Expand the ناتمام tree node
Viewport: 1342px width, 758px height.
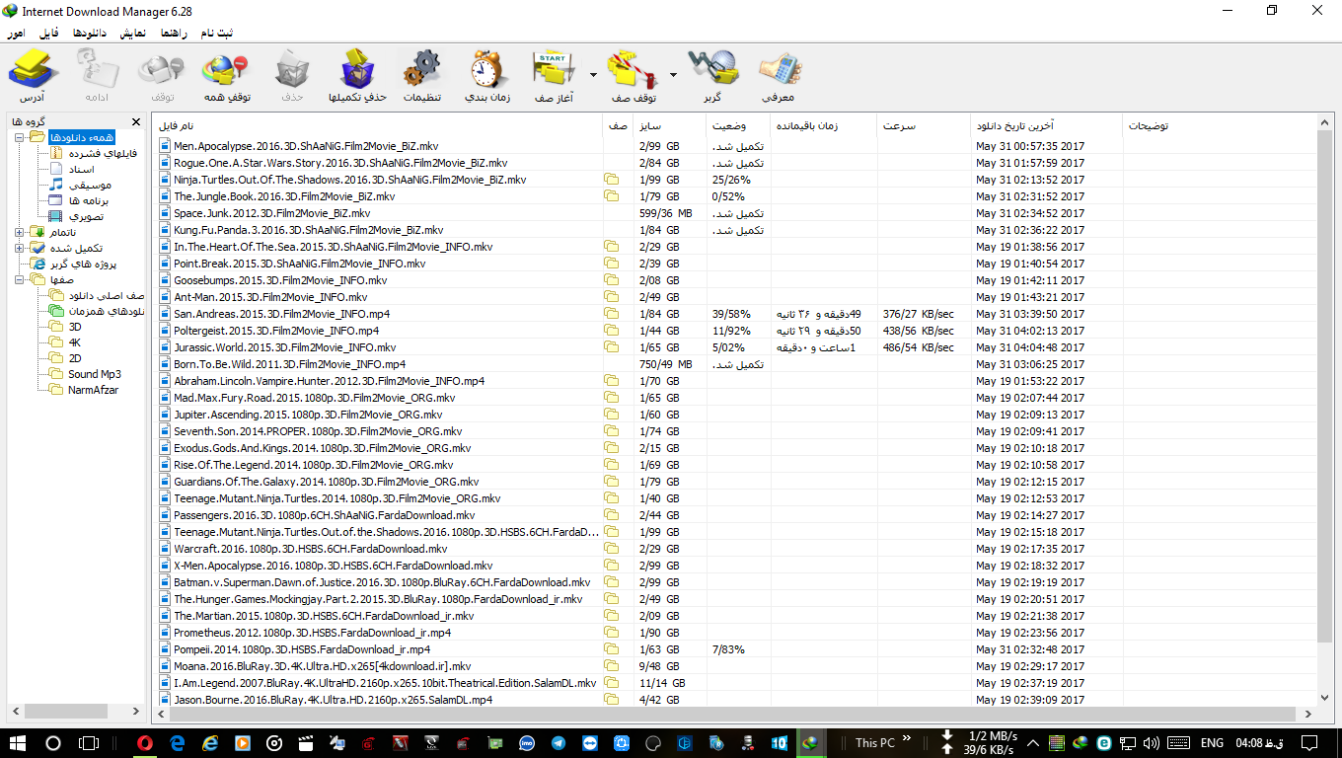20,232
